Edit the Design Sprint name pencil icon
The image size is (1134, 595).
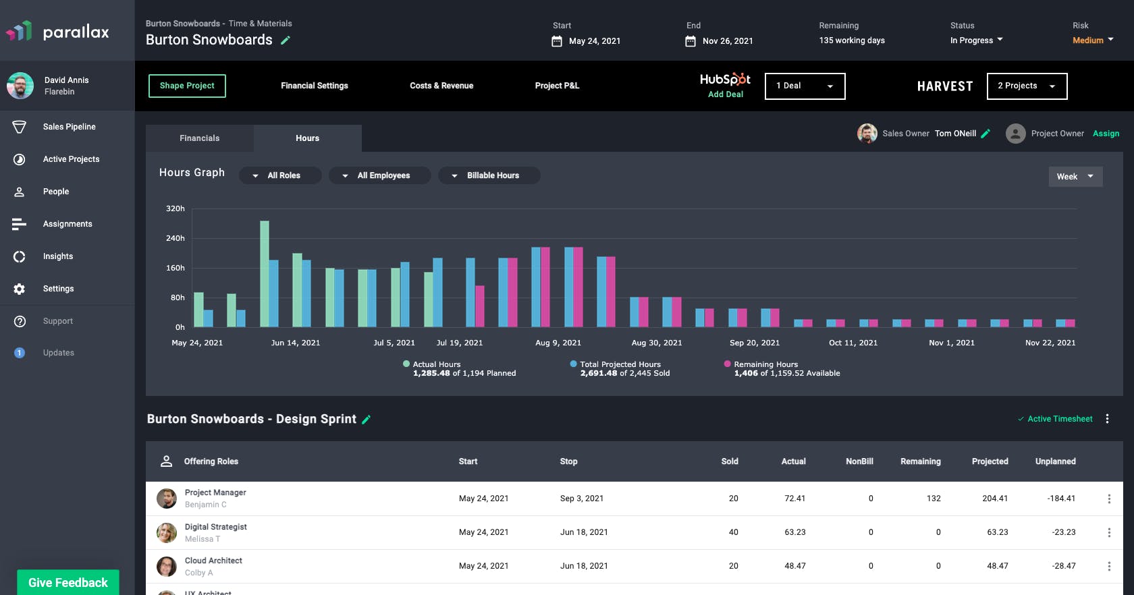tap(367, 420)
